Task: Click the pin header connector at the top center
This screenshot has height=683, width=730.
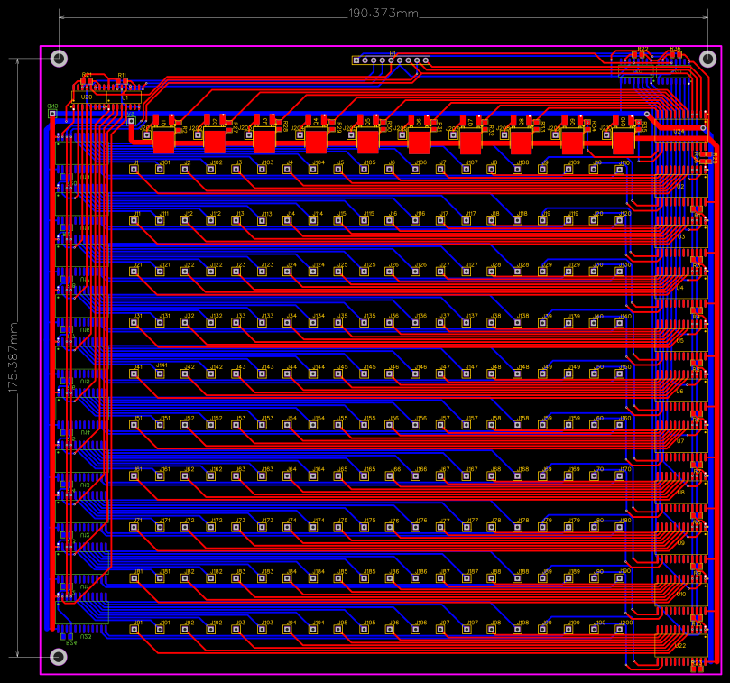Action: [x=393, y=61]
